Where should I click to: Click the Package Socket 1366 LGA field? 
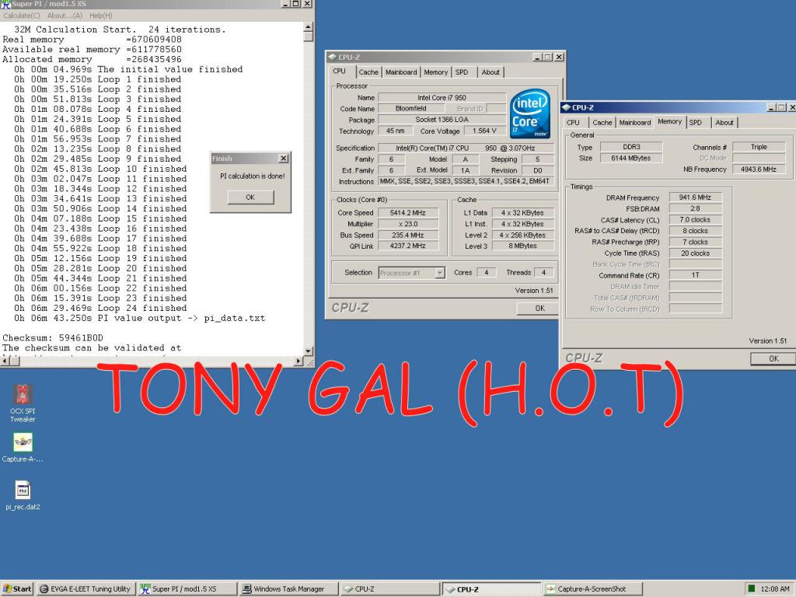pos(442,120)
